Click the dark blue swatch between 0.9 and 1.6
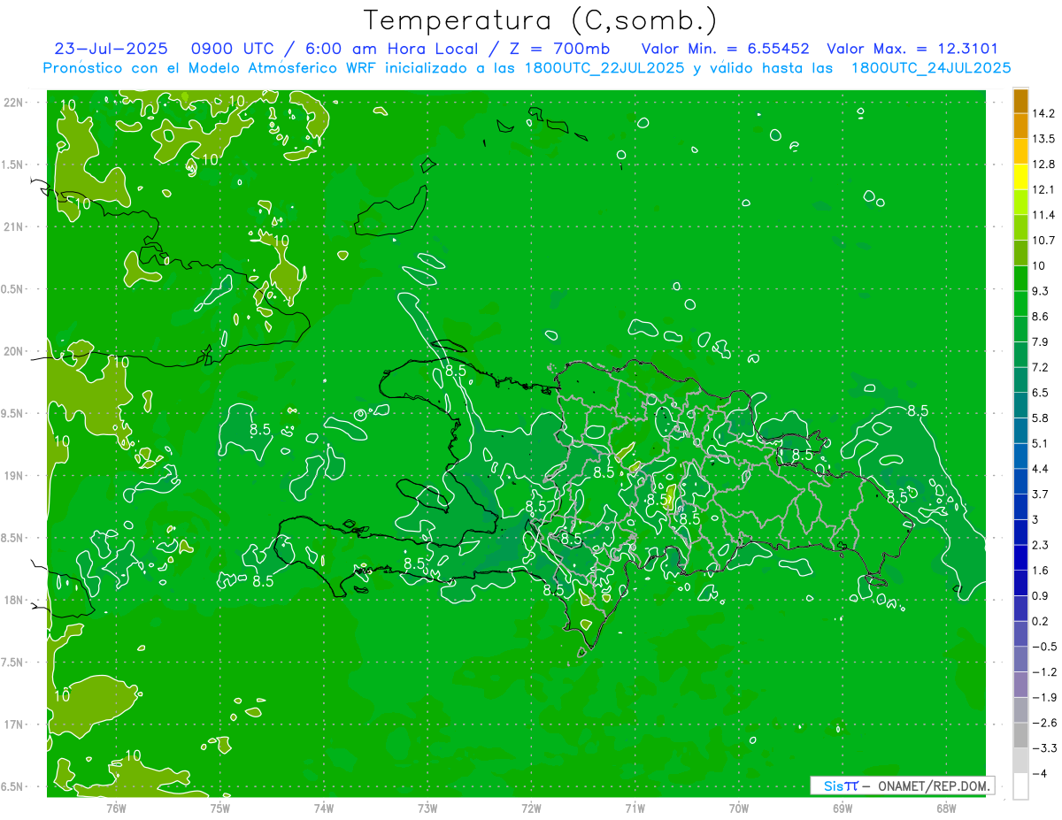 (x=1020, y=583)
